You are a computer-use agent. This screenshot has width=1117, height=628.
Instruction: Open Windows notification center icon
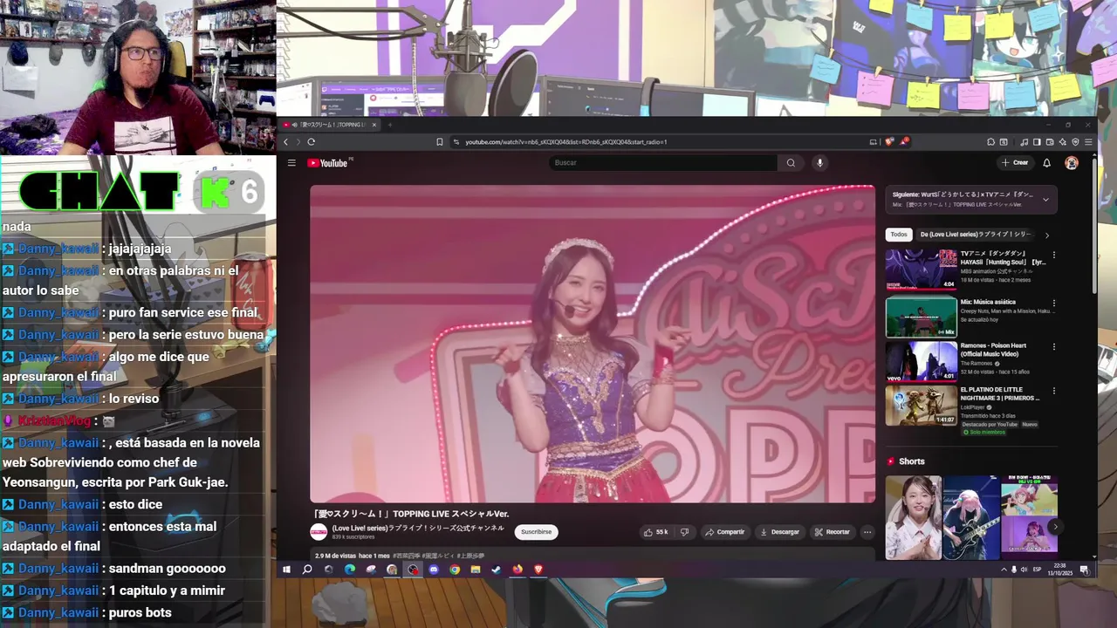(x=1084, y=570)
